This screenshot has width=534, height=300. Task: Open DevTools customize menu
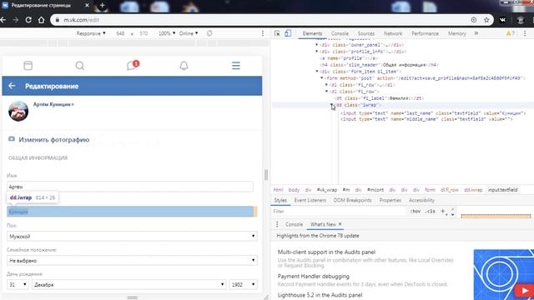525,33
